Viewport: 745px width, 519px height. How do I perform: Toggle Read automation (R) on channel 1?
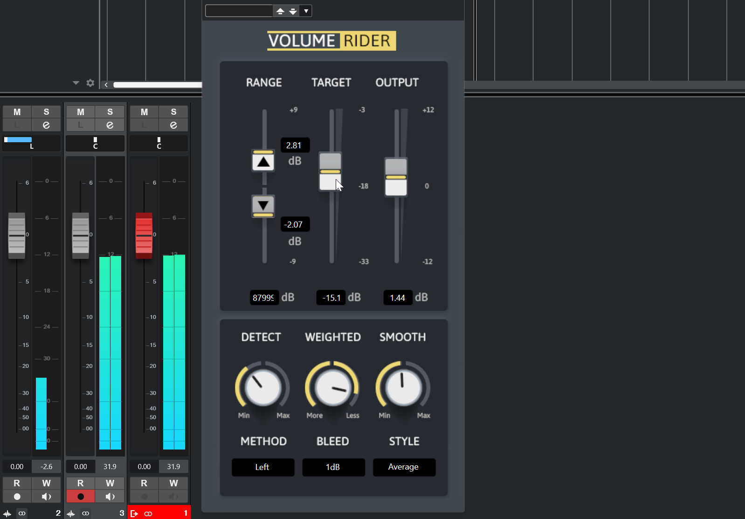[x=144, y=483]
